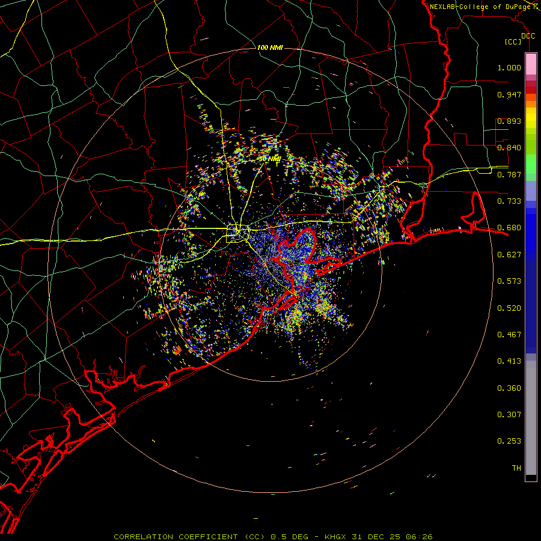Screen dimensions: 541x541
Task: Click the 31 DEC 25 date text
Action: (x=376, y=537)
